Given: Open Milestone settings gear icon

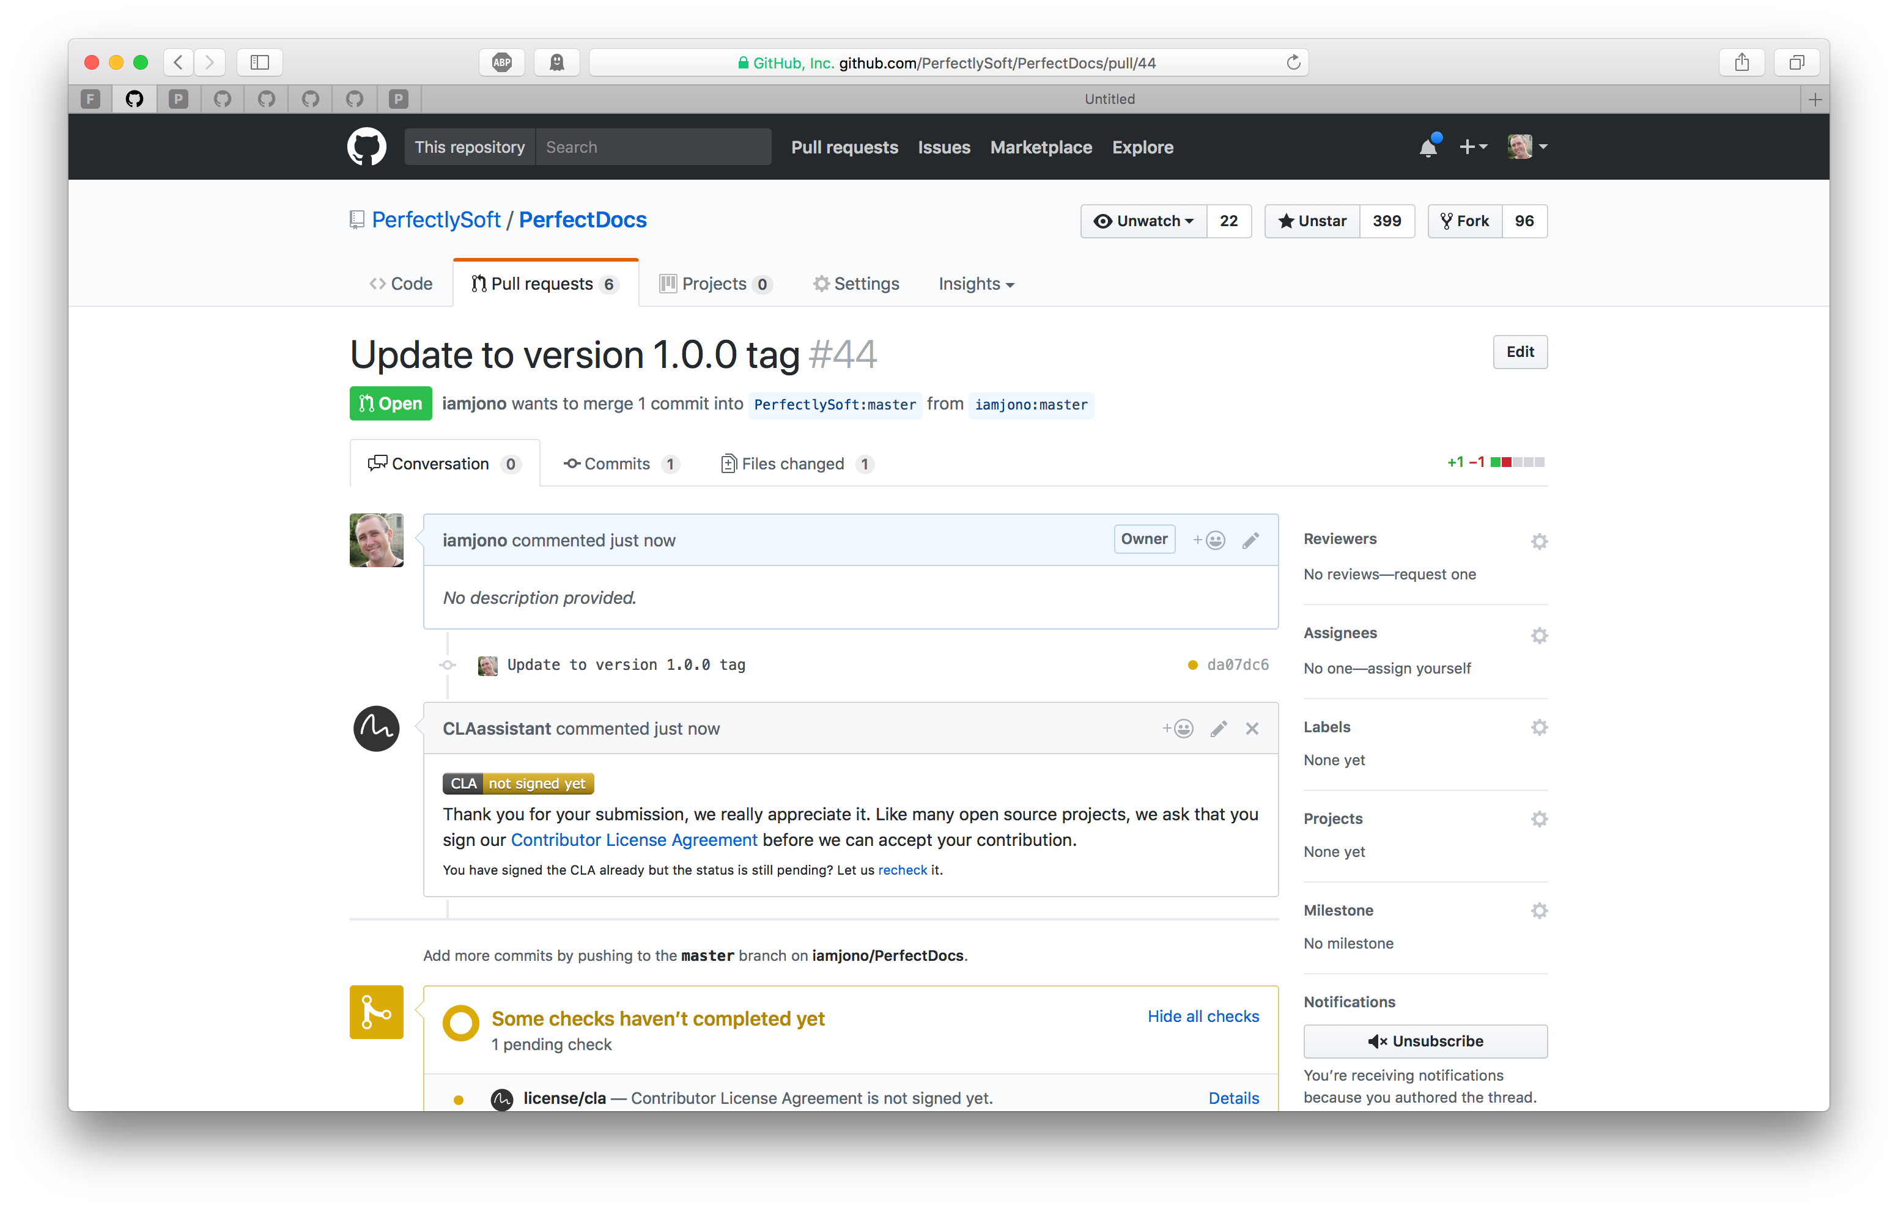Looking at the screenshot, I should tap(1539, 910).
